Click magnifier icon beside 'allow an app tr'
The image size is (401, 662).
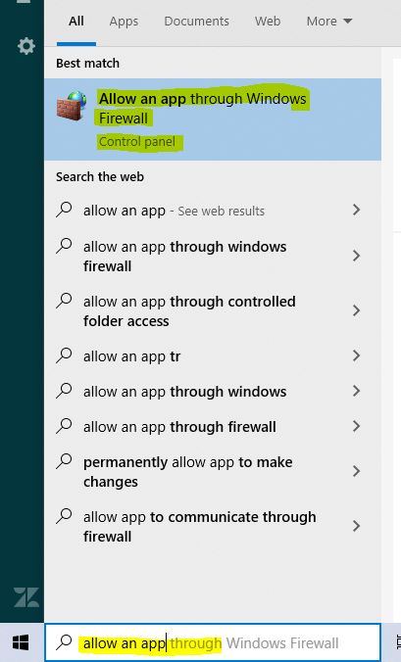point(65,355)
